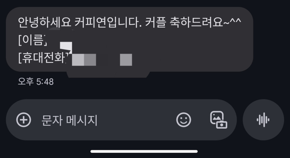The width and height of the screenshot is (290, 158).
Task: Select the message from 커피연
Action: pos(129,39)
